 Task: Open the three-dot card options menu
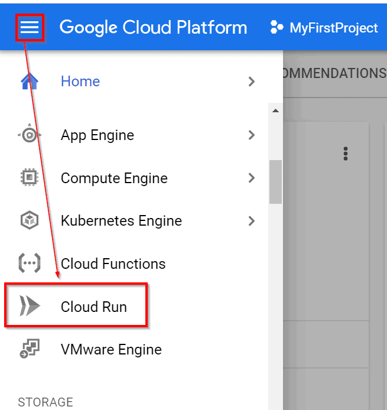[346, 154]
